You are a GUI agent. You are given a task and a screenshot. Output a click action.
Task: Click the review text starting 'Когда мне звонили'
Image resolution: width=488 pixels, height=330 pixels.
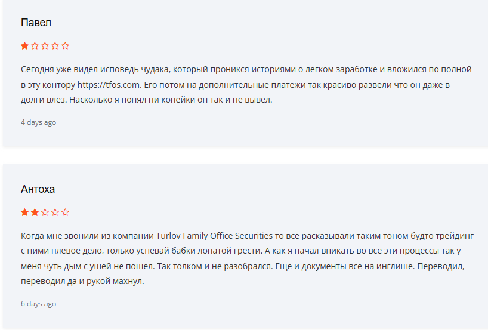(247, 258)
